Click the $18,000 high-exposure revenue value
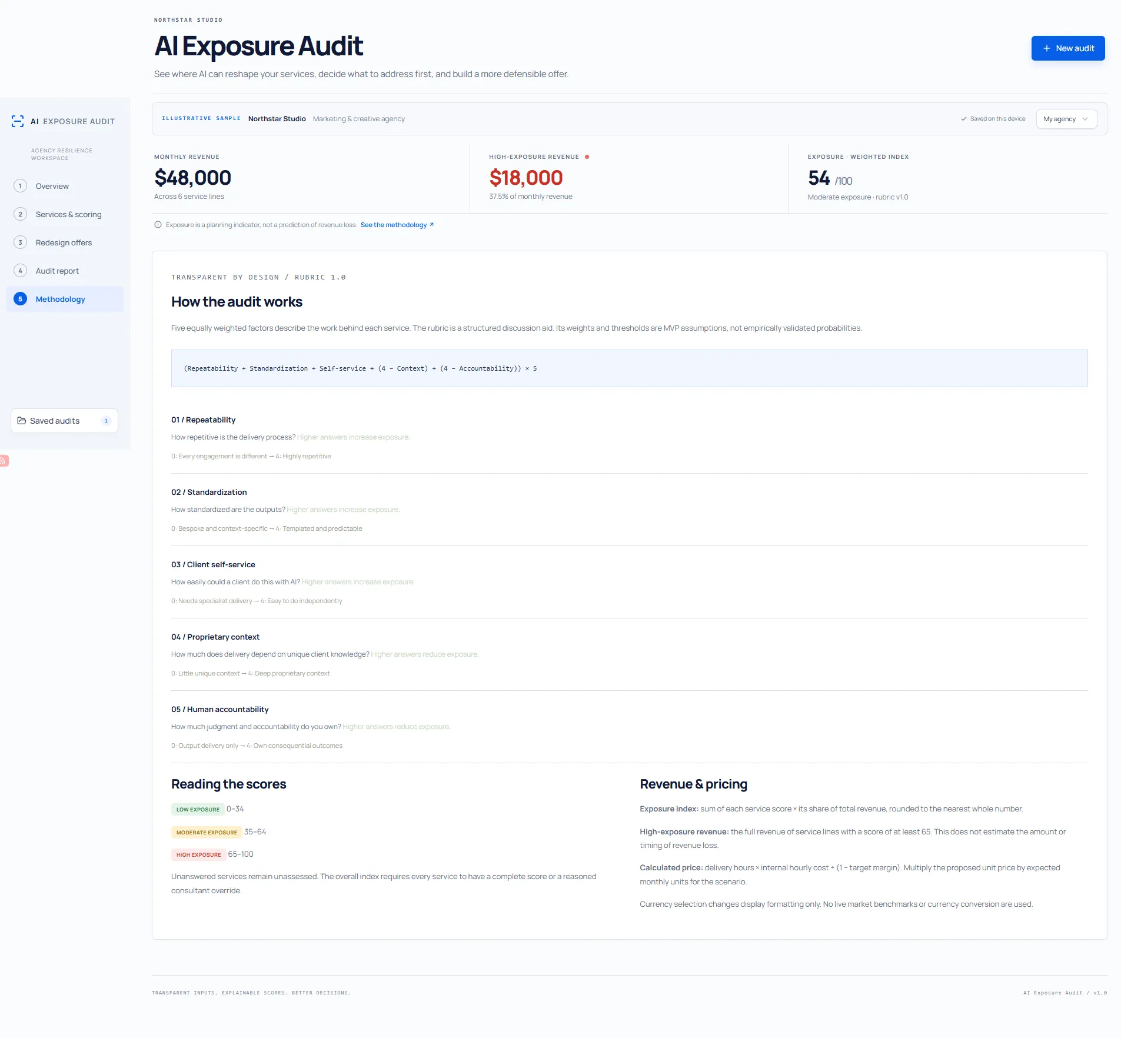Viewport: 1121px width, 1038px height. 526,178
